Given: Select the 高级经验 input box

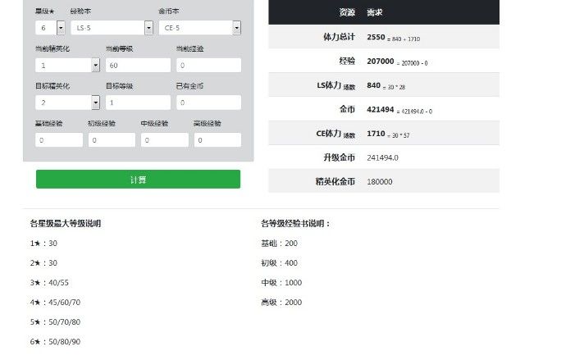Looking at the screenshot, I should tap(217, 140).
